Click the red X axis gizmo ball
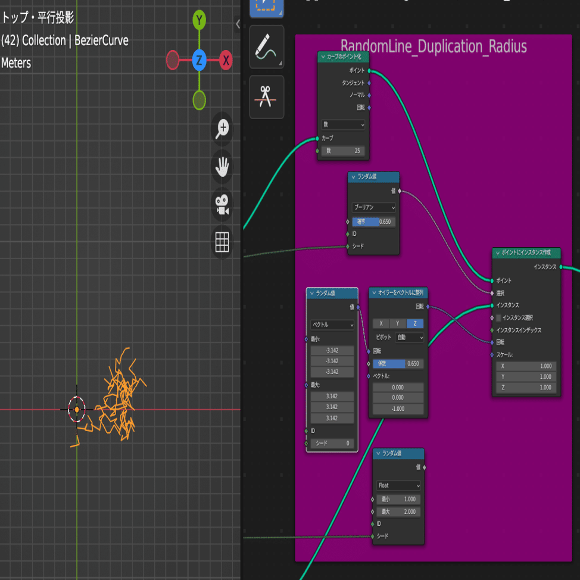The height and width of the screenshot is (580, 580). point(226,60)
